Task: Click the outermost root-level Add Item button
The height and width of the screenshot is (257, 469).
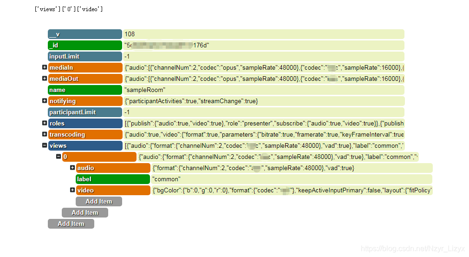Action: click(x=71, y=224)
